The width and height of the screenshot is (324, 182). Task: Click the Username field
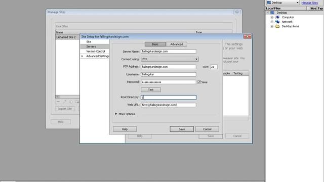point(169,74)
